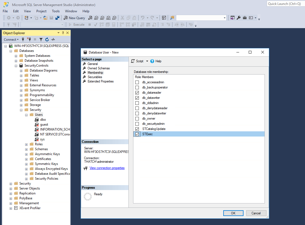
Task: Open Help in the Database User dialog
Action: point(156,61)
